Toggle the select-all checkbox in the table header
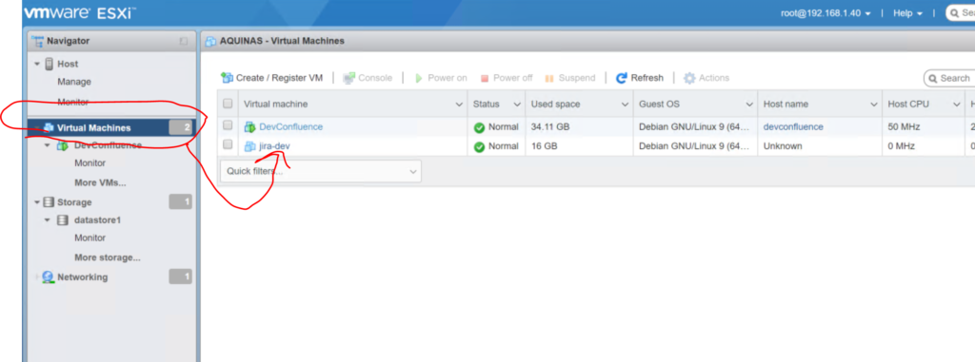 pyautogui.click(x=228, y=104)
